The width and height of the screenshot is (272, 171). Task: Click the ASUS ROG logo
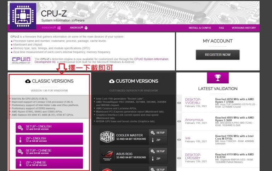tap(107, 155)
